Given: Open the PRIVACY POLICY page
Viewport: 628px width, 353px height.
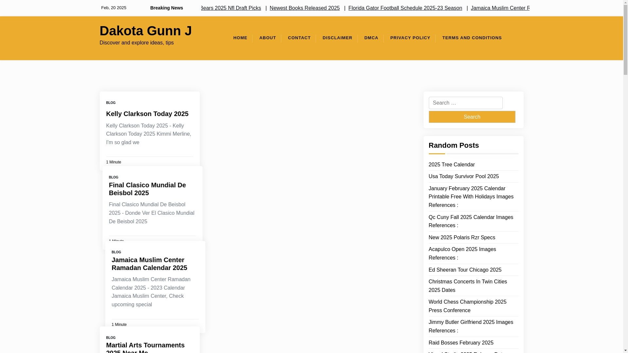Looking at the screenshot, I should (x=410, y=38).
